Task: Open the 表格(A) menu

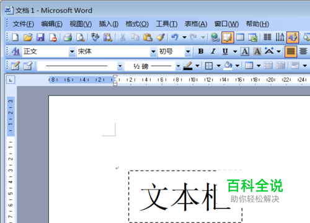Action: coord(196,24)
